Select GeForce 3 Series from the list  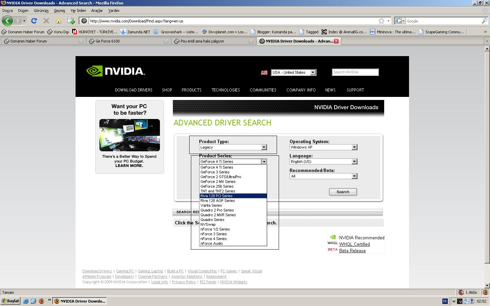[x=233, y=172]
